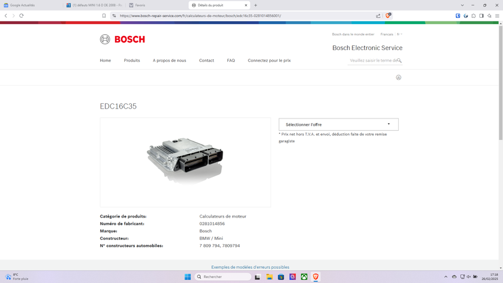Reload the page with the refresh icon

pyautogui.click(x=21, y=15)
